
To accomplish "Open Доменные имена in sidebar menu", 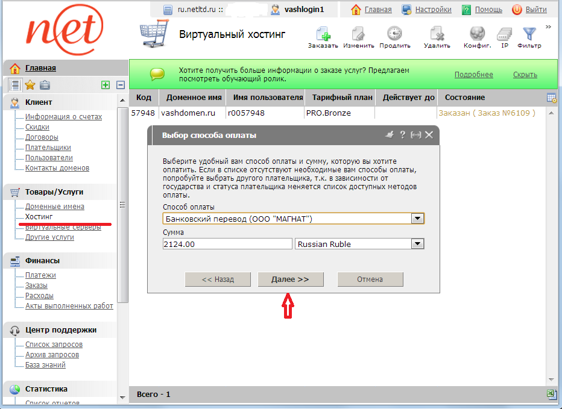I will coord(54,207).
